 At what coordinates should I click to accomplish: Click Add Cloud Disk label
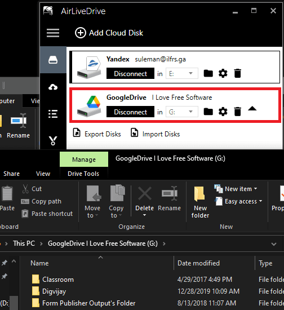click(116, 33)
